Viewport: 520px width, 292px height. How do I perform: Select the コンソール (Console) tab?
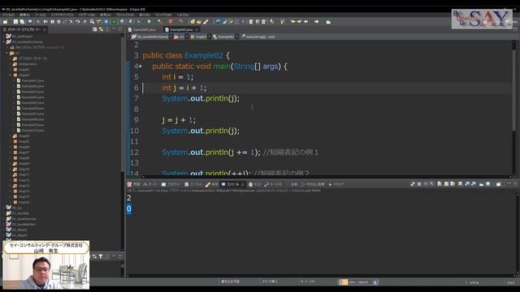[232, 184]
